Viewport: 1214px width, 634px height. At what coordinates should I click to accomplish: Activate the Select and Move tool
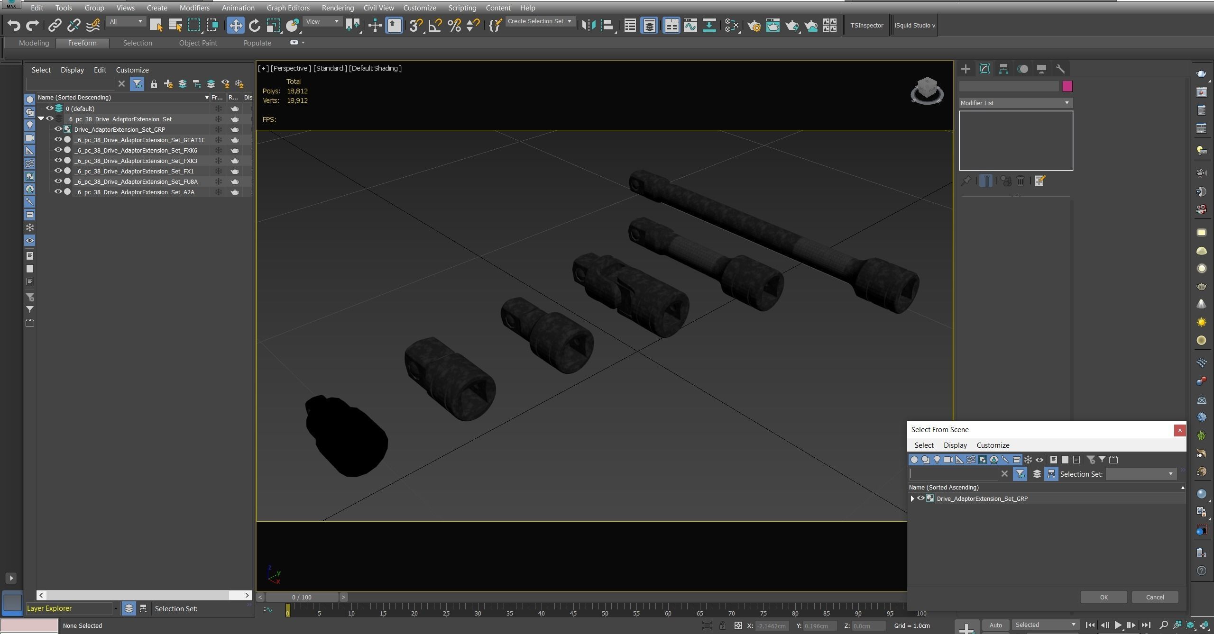click(x=235, y=25)
